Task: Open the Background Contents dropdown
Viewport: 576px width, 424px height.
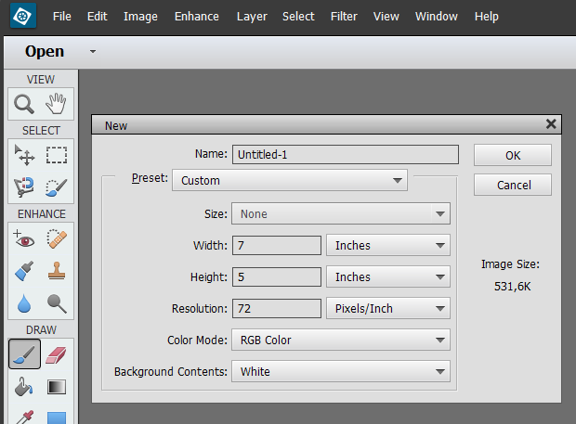Action: click(340, 372)
